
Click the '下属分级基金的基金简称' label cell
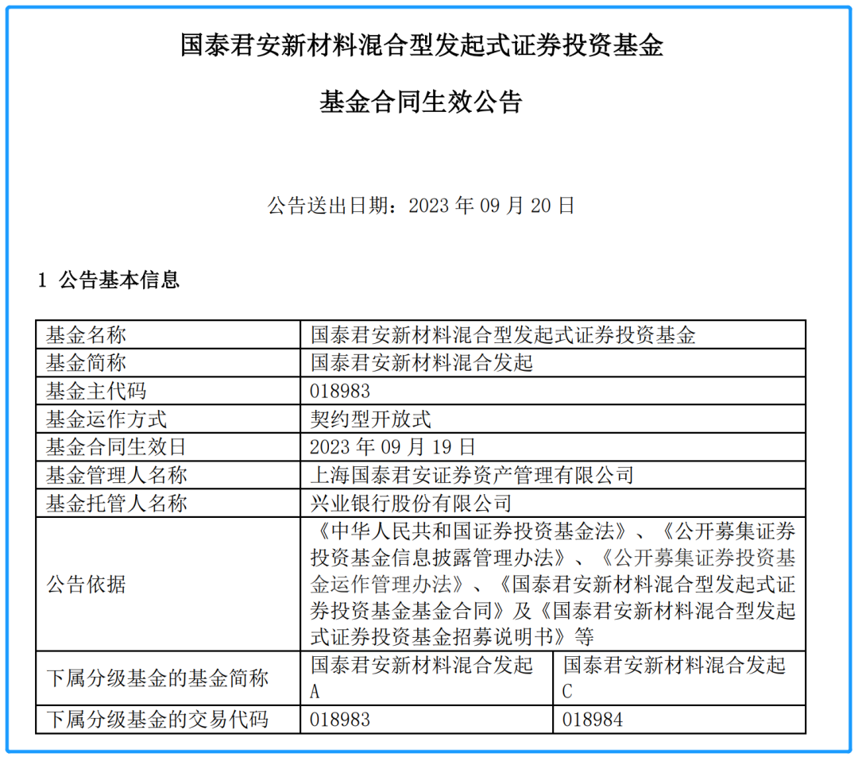click(168, 678)
